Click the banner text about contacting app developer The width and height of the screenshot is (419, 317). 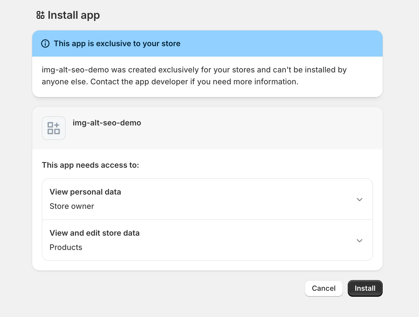click(x=194, y=82)
